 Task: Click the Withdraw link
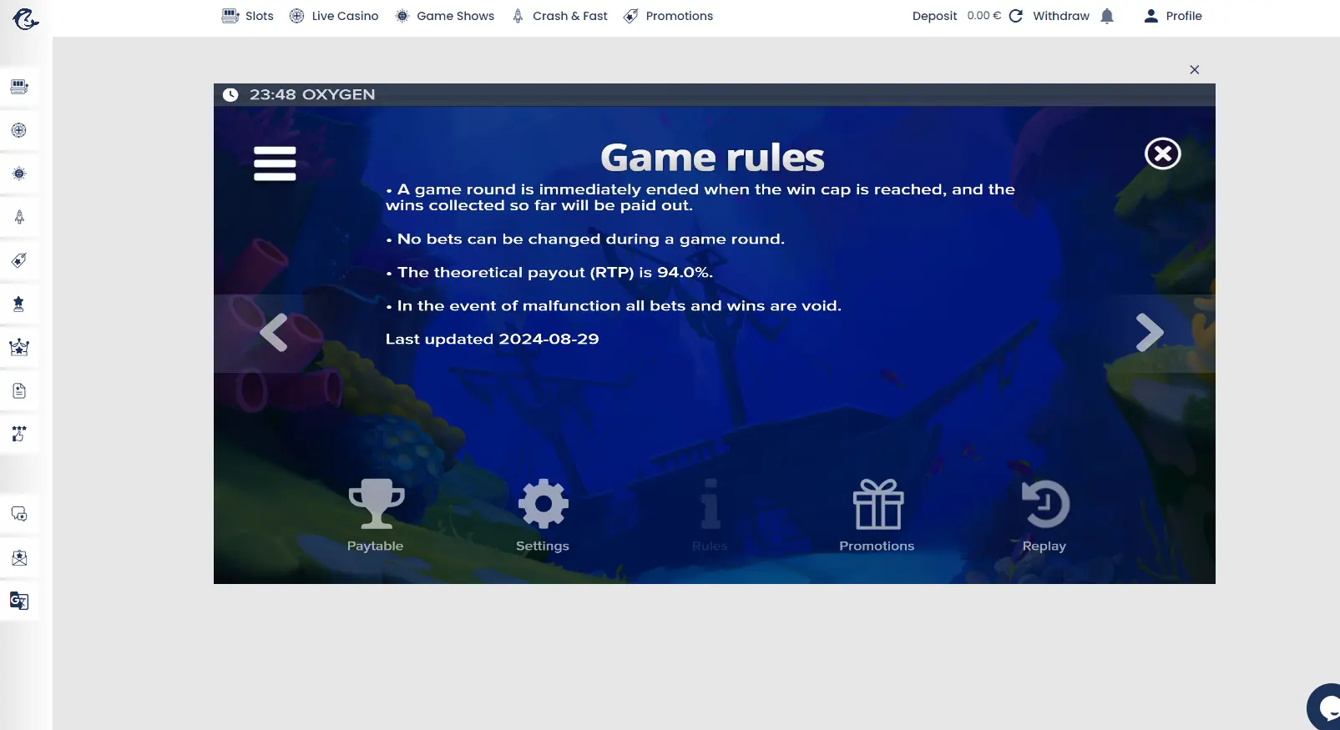tap(1061, 16)
